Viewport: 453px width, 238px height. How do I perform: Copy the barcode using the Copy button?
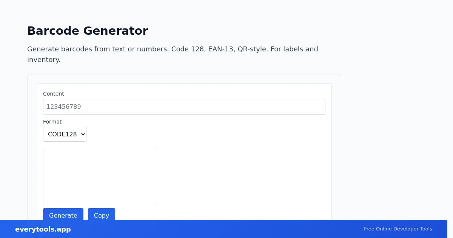[x=102, y=214]
